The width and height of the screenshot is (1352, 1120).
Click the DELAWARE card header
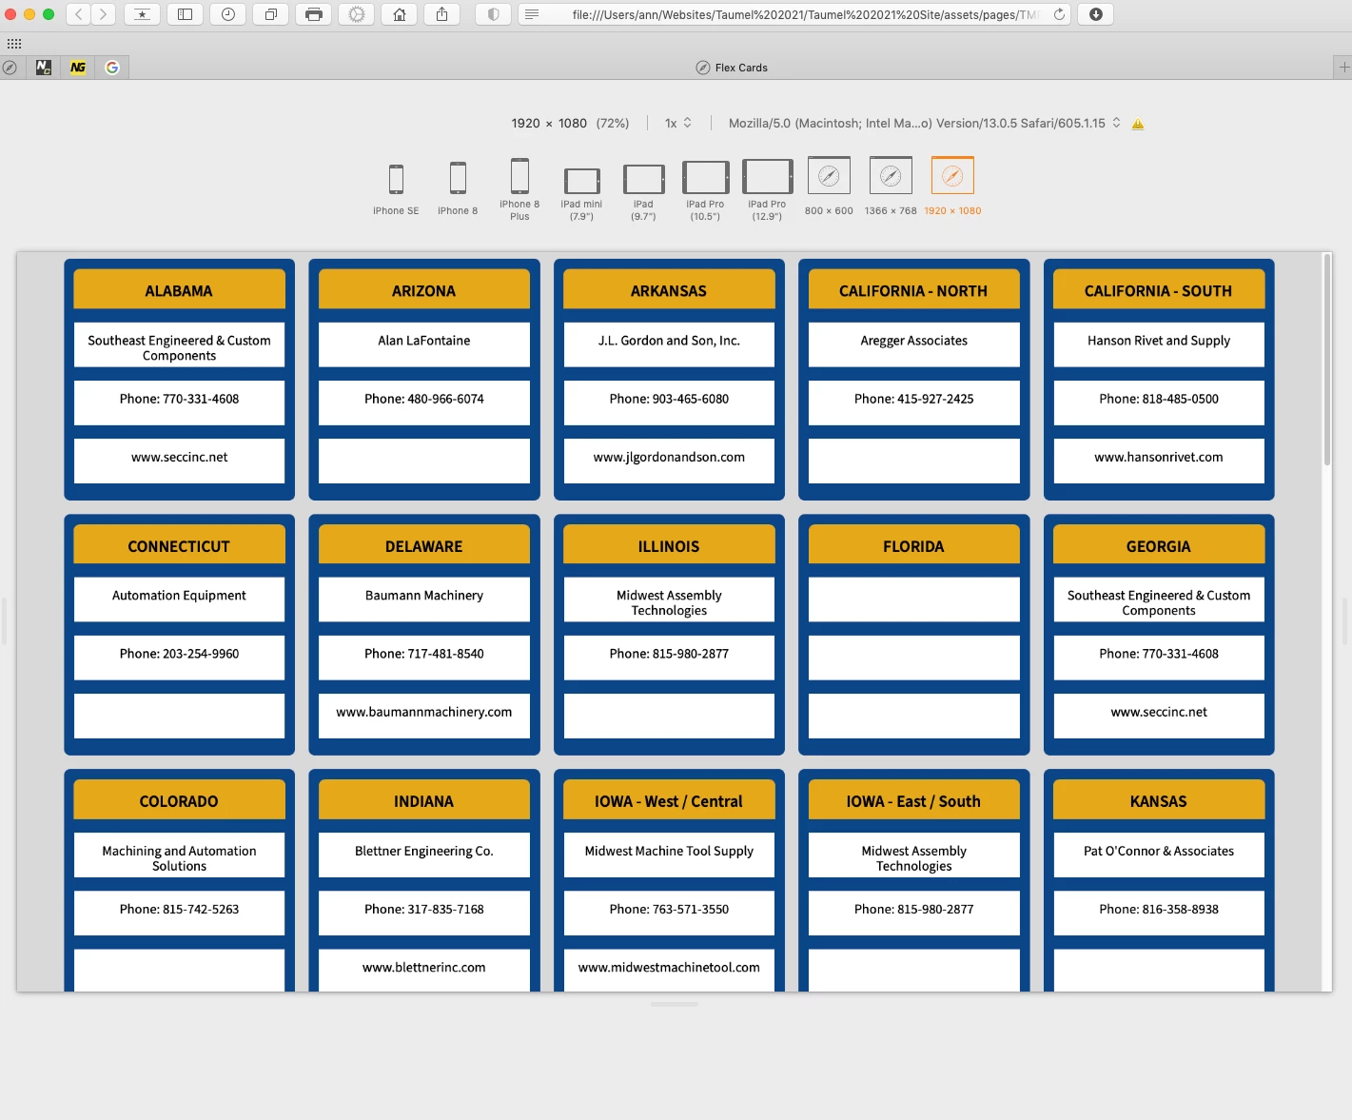click(x=424, y=544)
